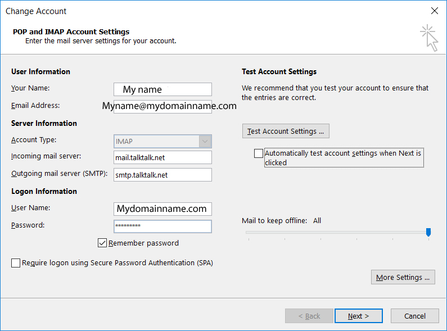Focus the Your Name text field
447x331 pixels.
click(x=162, y=89)
